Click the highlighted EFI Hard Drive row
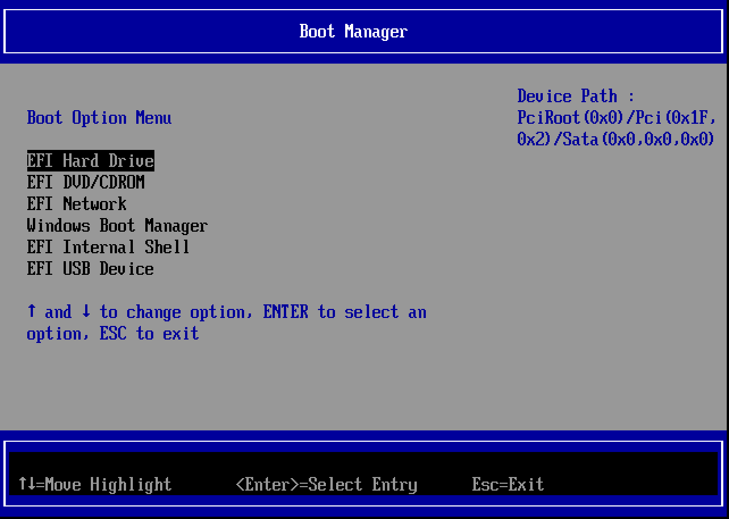The image size is (729, 519). point(90,160)
